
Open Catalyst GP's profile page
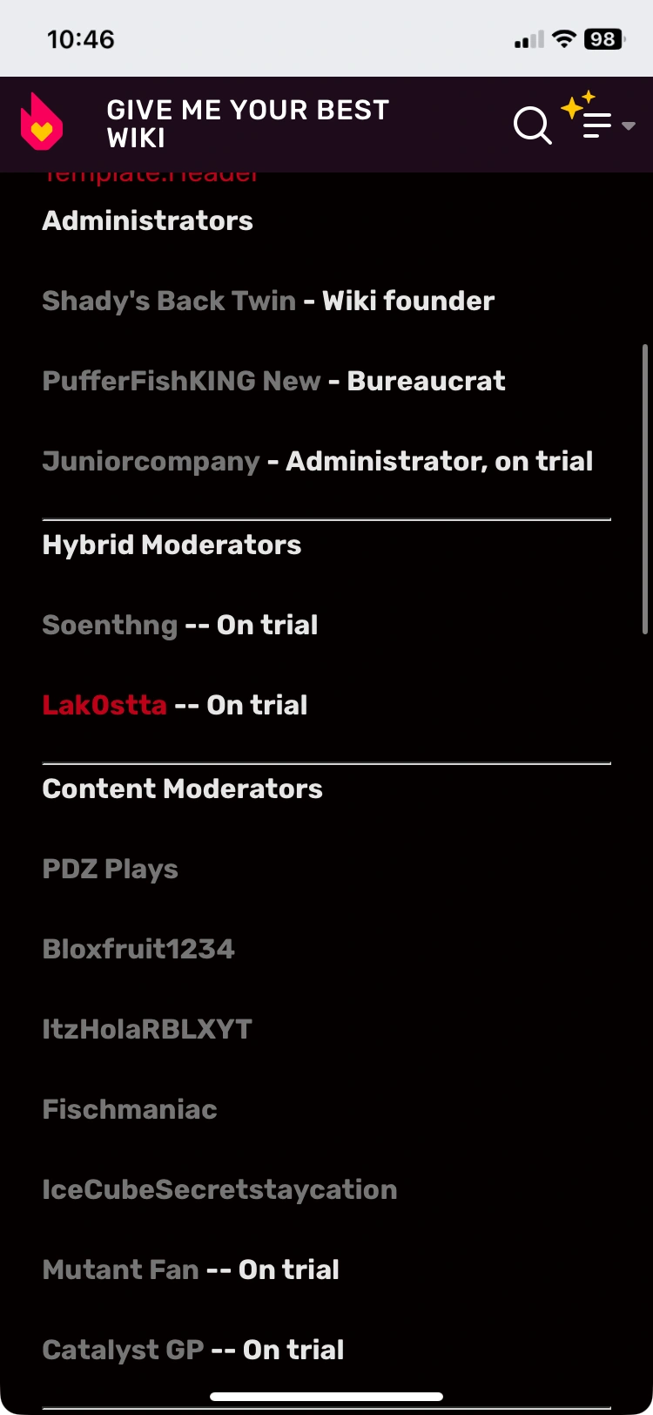(x=123, y=1350)
